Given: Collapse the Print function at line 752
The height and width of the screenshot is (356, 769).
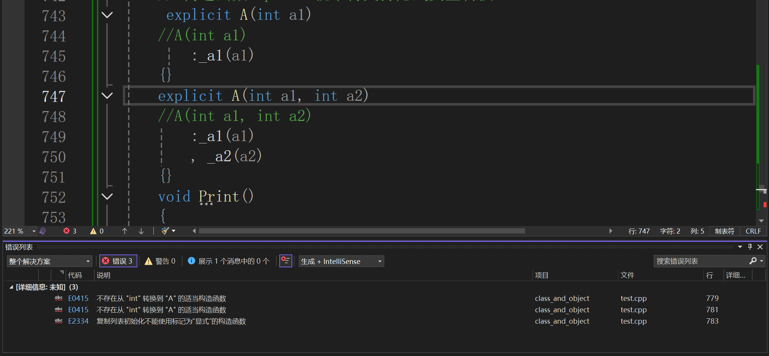Looking at the screenshot, I should click(x=107, y=197).
